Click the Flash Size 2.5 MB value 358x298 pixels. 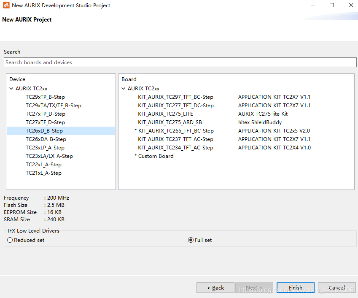[56, 205]
